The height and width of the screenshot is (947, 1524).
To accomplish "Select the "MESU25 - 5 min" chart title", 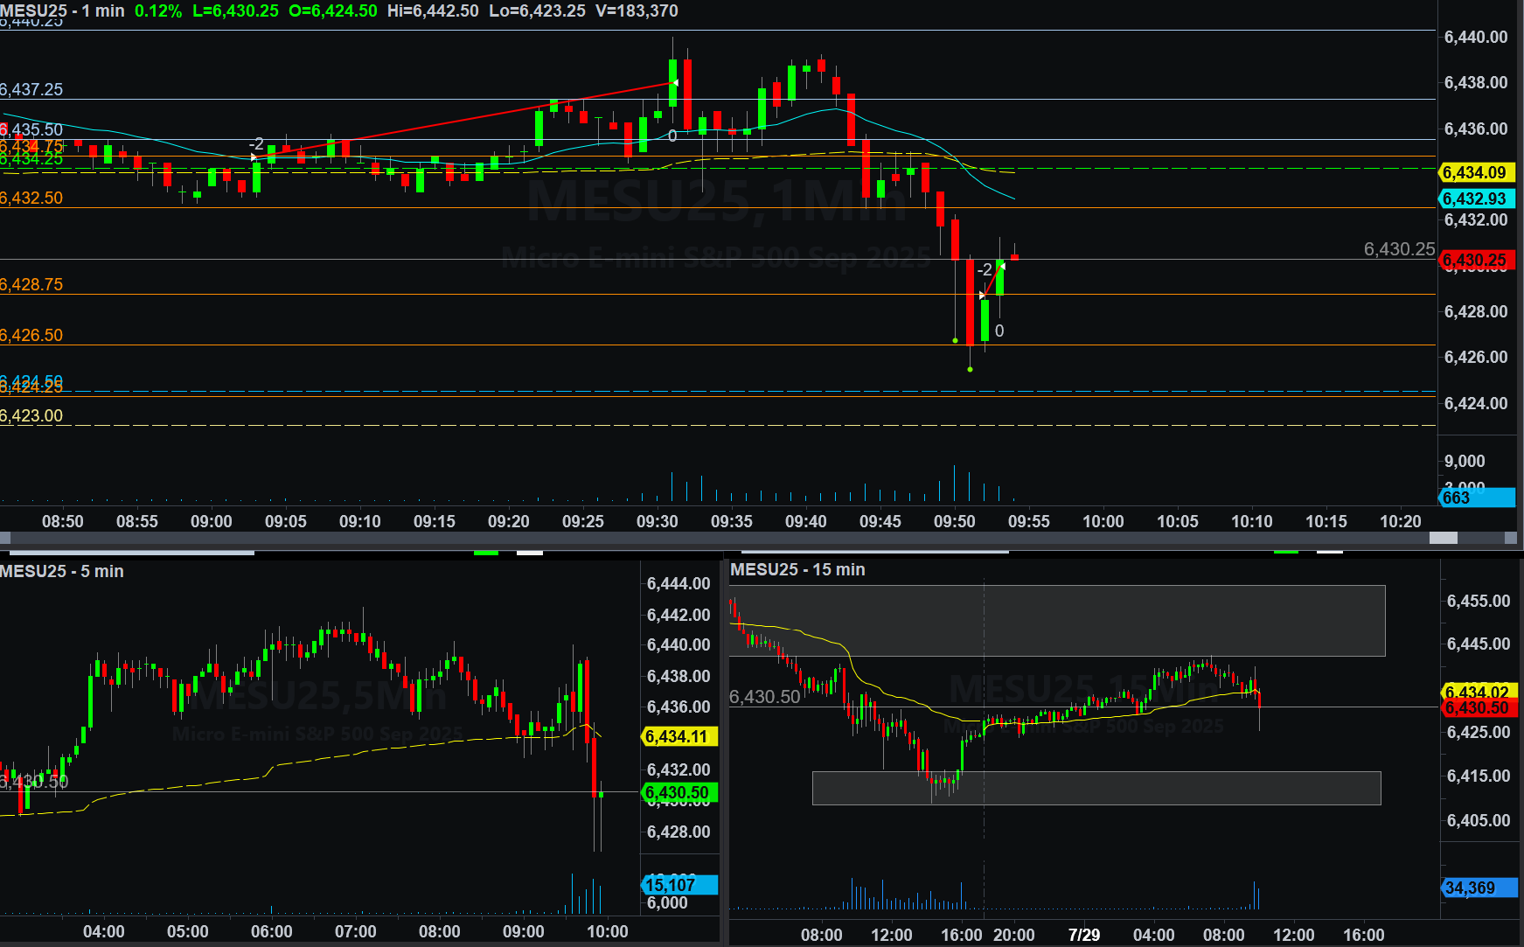I will pos(62,571).
